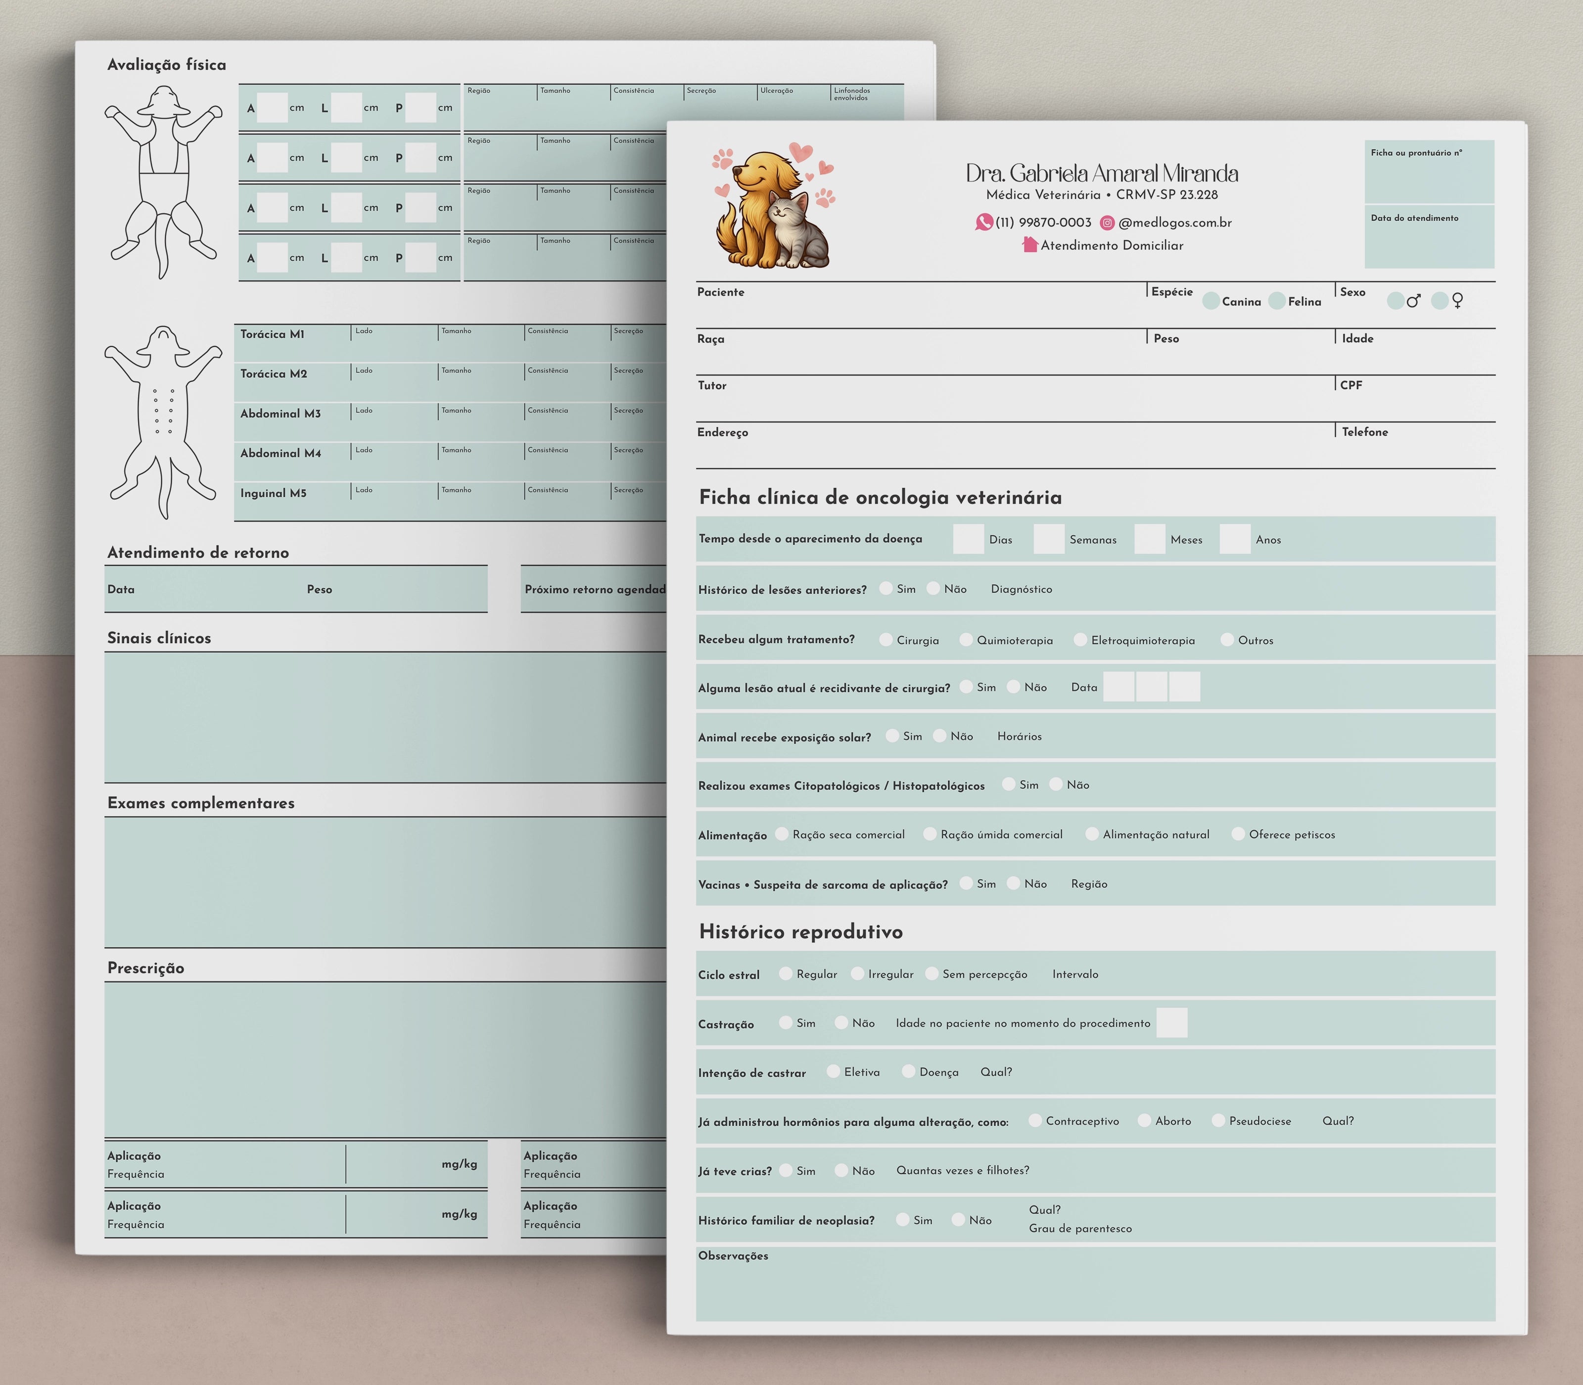Select Sim for Castração
Image resolution: width=1583 pixels, height=1385 pixels.
pyautogui.click(x=786, y=1022)
